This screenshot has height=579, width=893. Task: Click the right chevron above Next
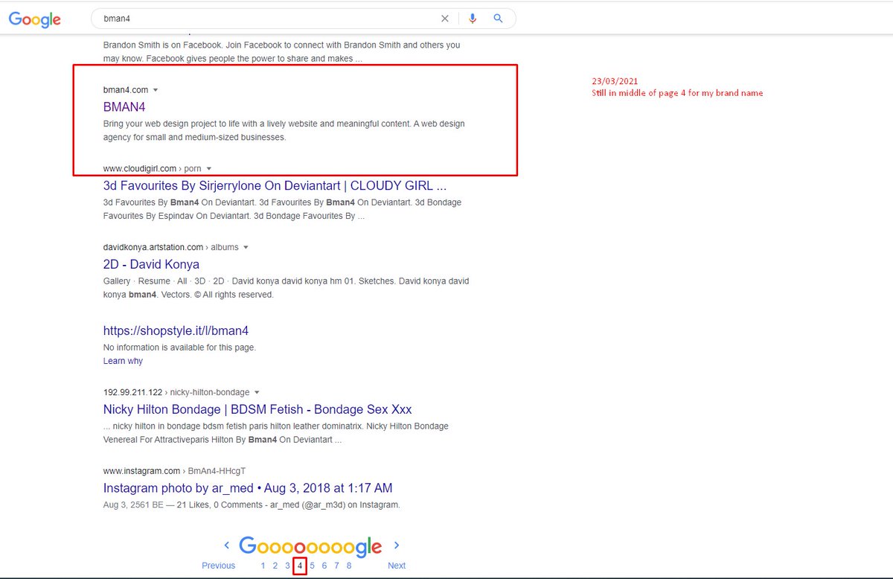[x=397, y=546]
